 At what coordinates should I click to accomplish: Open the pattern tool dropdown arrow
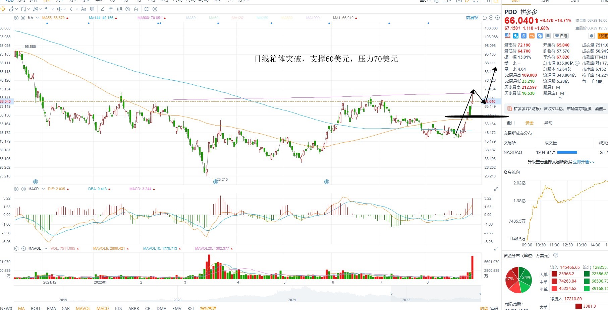[x=41, y=9]
